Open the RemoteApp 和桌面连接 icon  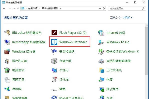point(7,42)
